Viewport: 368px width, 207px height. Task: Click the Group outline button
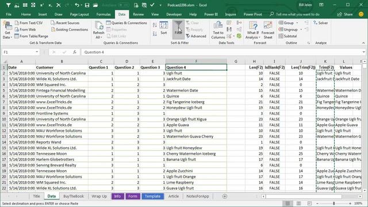(286, 23)
